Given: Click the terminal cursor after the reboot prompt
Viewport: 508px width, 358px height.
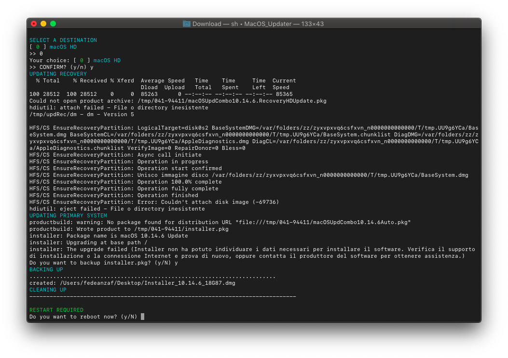Looking at the screenshot, I should 142,317.
